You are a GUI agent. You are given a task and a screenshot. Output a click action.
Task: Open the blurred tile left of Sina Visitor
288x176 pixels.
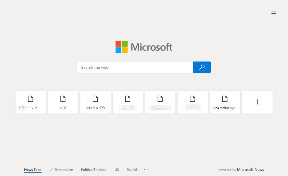pos(193,102)
